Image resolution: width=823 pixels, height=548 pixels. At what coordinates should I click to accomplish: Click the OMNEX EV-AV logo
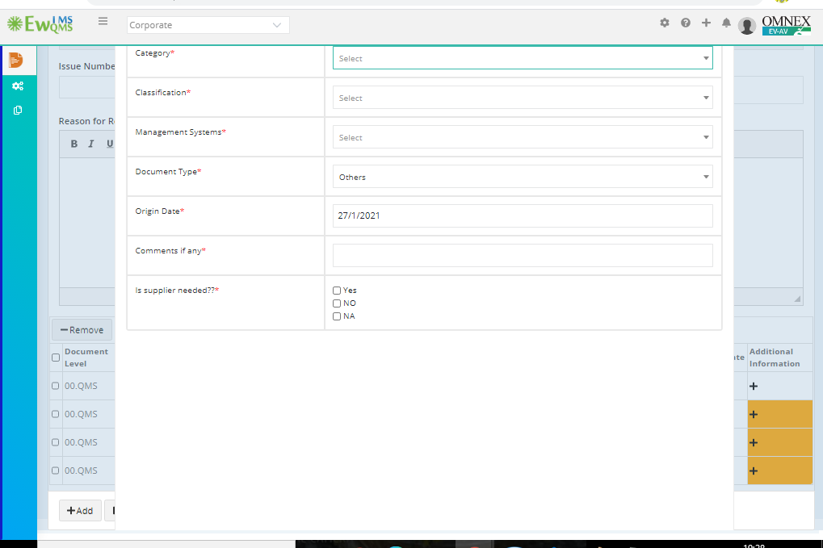[x=787, y=25]
